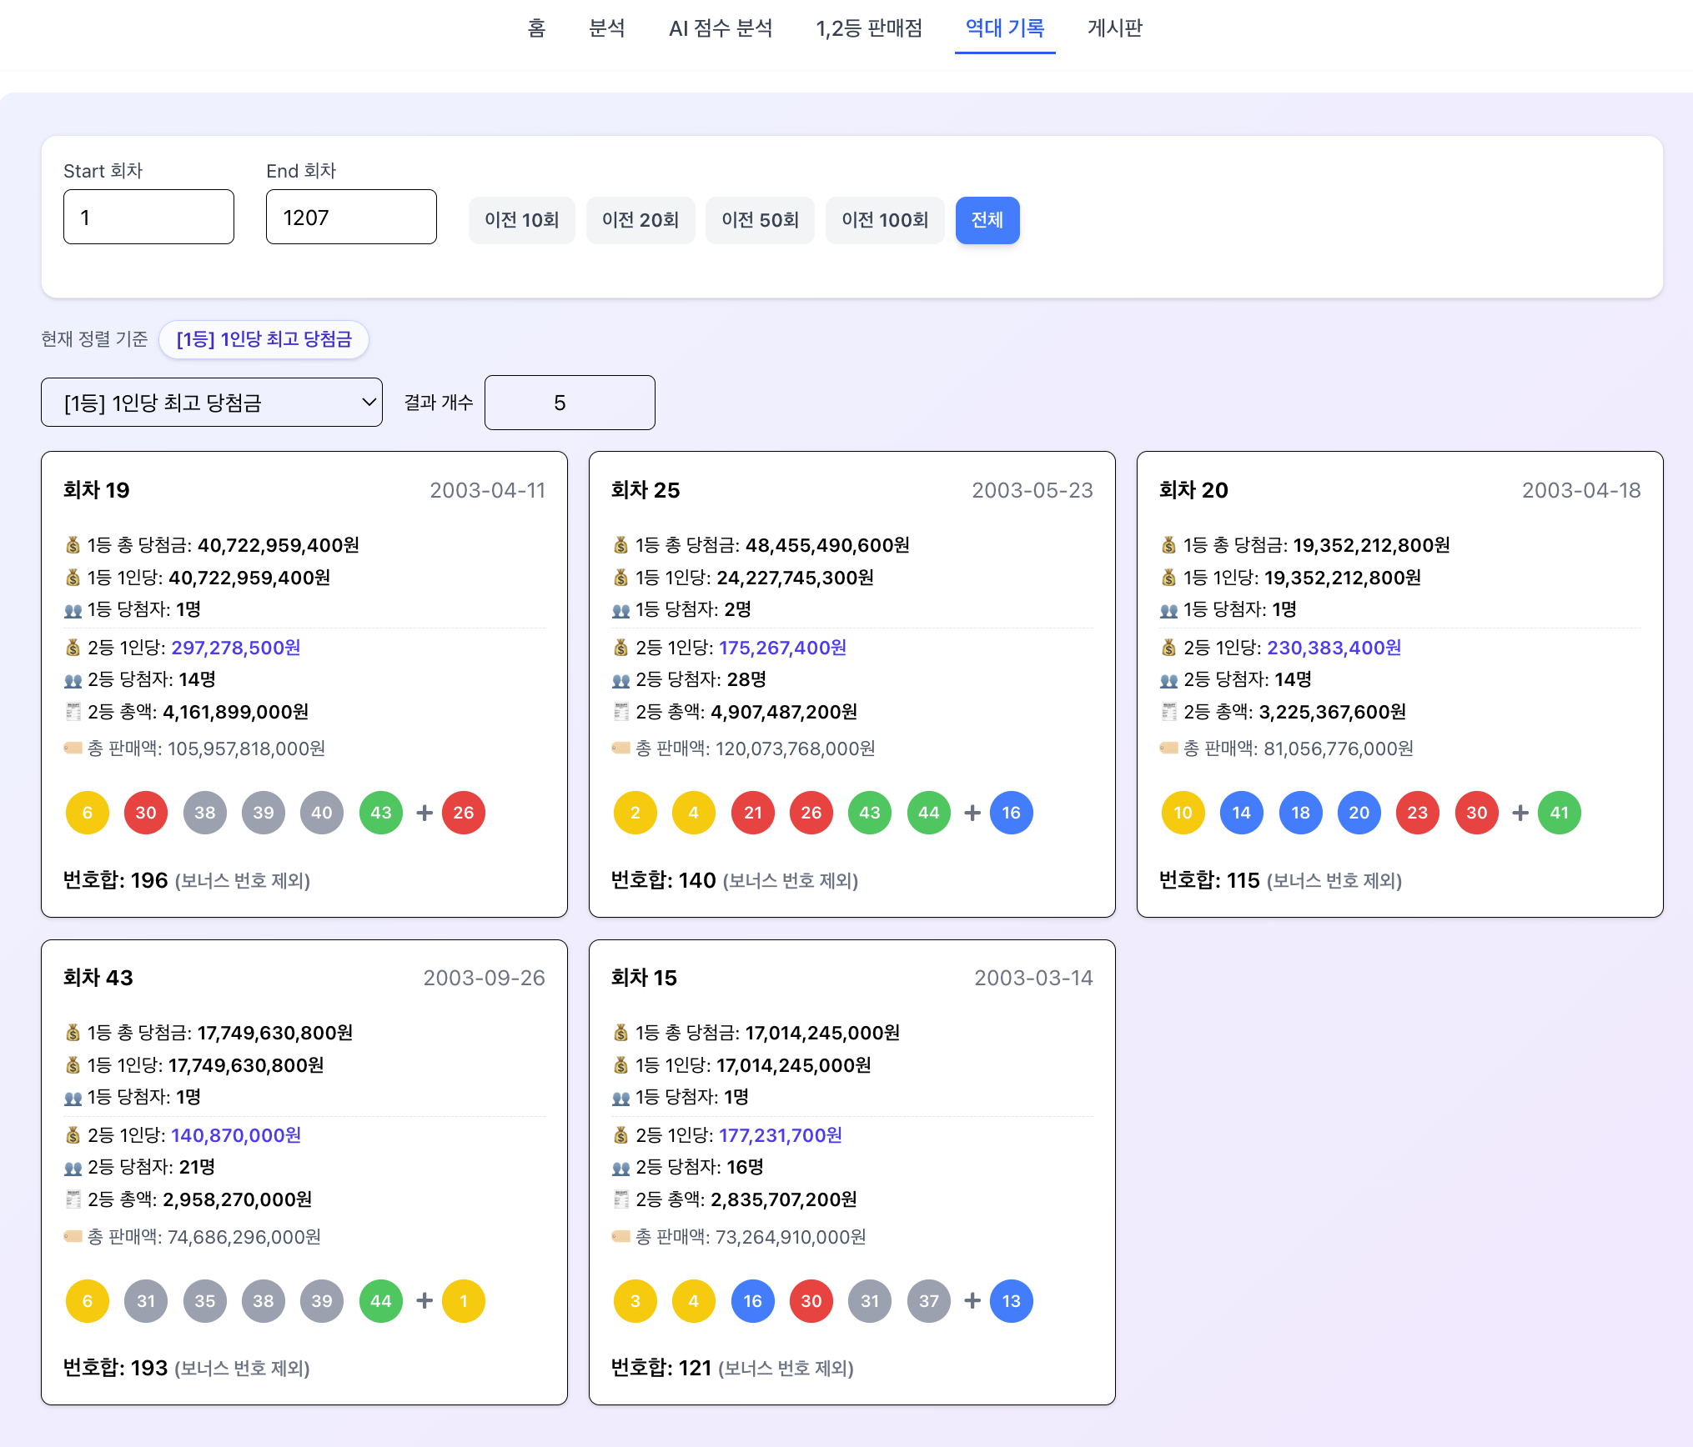
Task: Click the current sort criterion badge
Action: coord(264,339)
